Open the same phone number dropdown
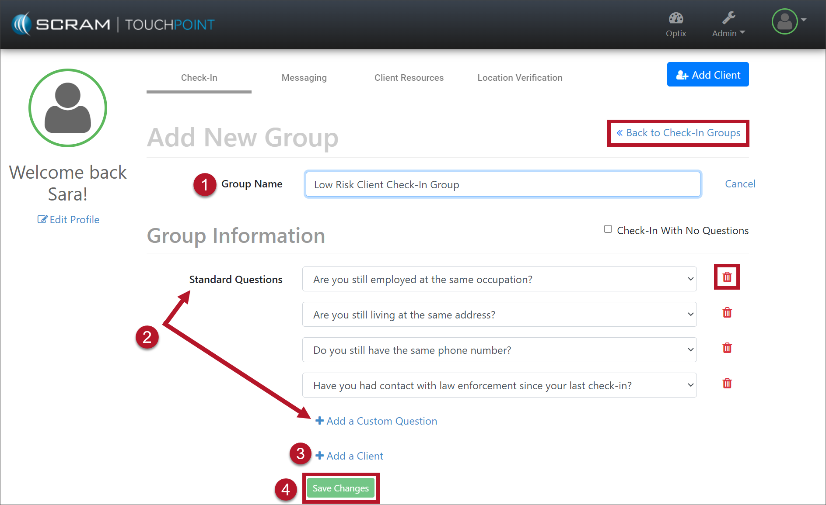This screenshot has width=826, height=505. pyautogui.click(x=499, y=350)
